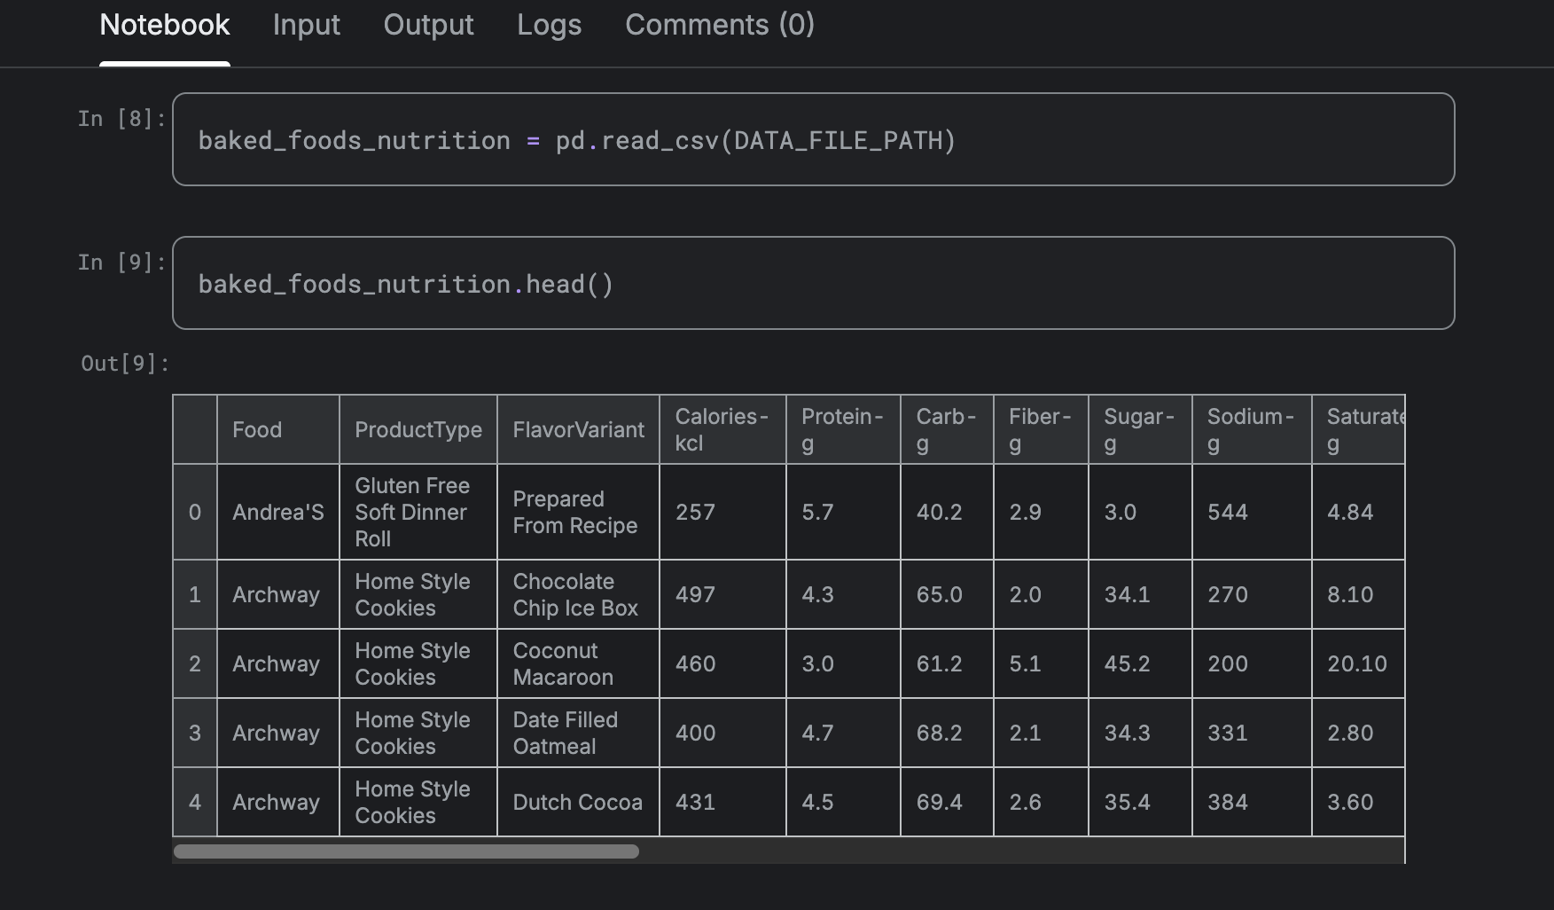The image size is (1554, 910).
Task: Click the Carb-g column header
Action: point(947,429)
